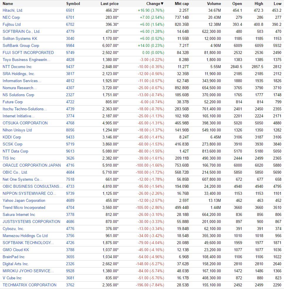
Task: Open OBIC Co., Ltd. link
Action: point(15,172)
